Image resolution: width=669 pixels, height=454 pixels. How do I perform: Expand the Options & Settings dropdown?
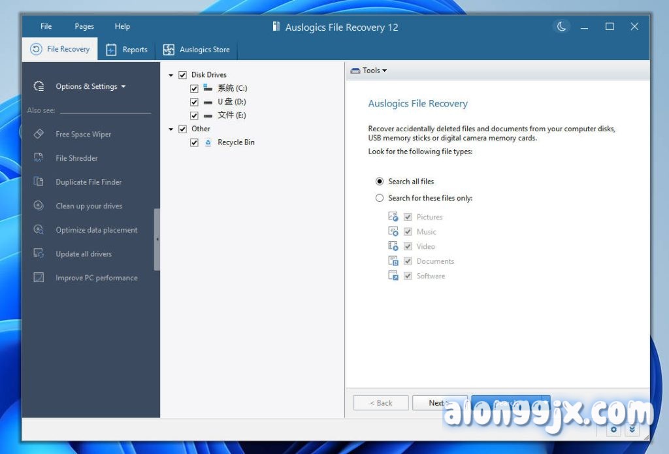coord(90,86)
